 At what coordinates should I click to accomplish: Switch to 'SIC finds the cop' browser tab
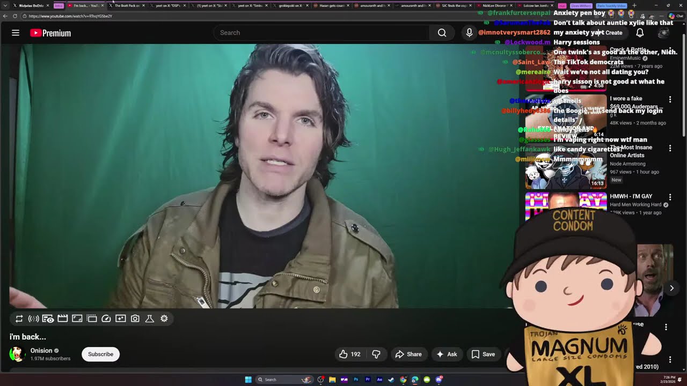click(454, 5)
